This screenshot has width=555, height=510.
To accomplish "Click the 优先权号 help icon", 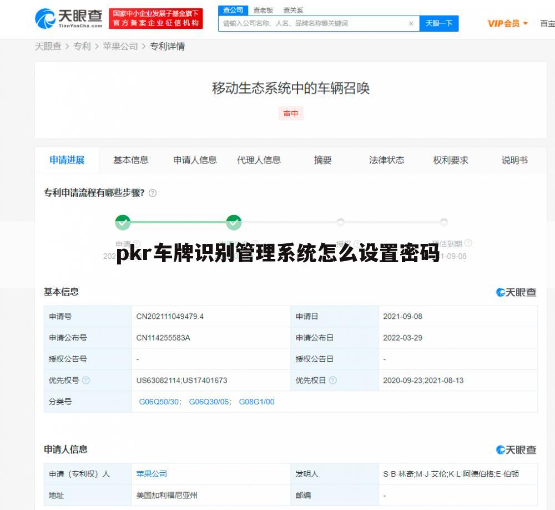I will 85,381.
